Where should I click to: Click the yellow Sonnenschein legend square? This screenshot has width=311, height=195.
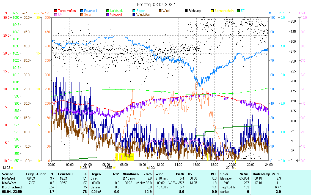click(x=212, y=11)
